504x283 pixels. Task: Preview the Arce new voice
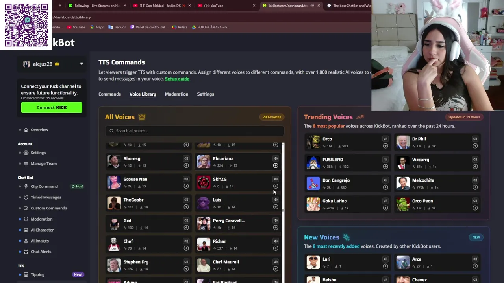475,259
